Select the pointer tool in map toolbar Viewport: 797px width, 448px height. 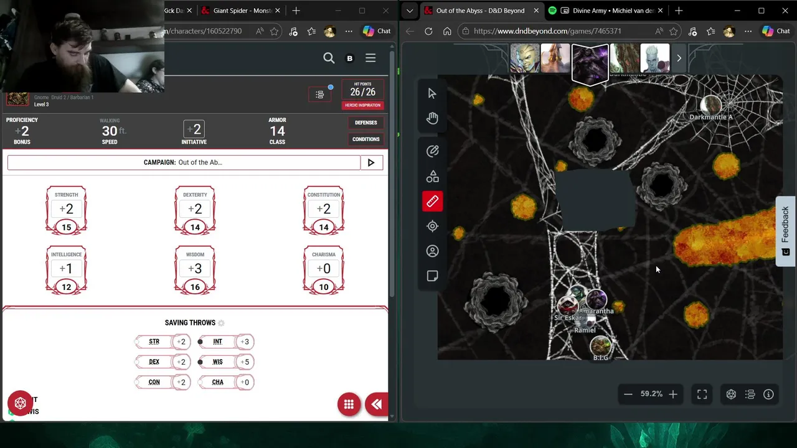point(432,93)
